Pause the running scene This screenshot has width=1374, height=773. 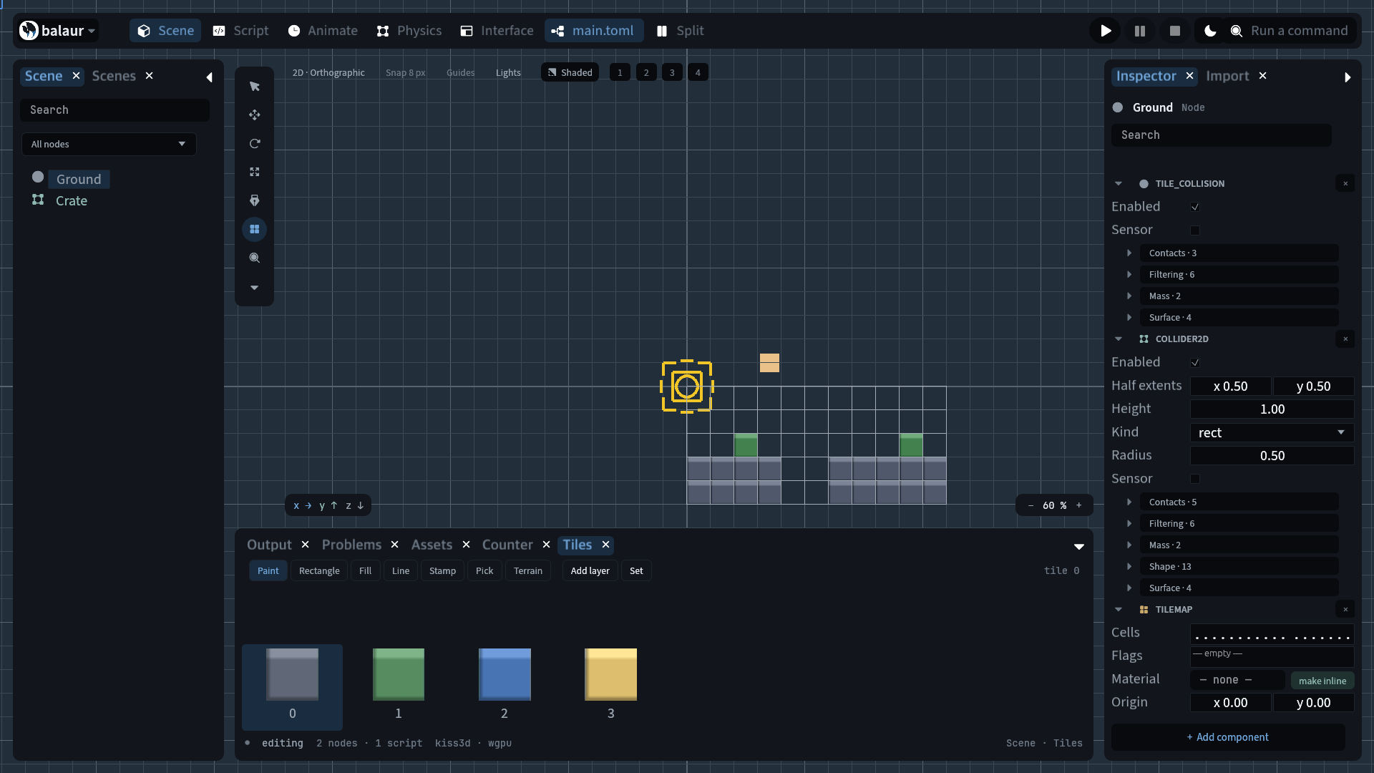click(x=1140, y=31)
